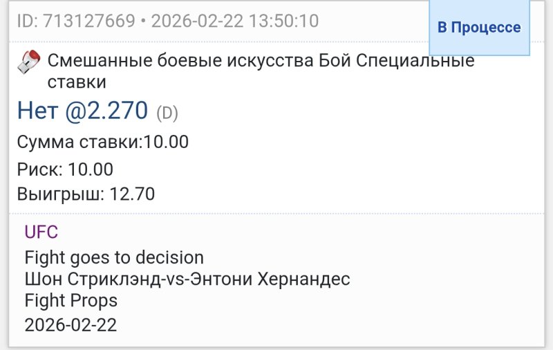Tap the "В Процессе" status badge
The height and width of the screenshot is (350, 553).
[479, 28]
